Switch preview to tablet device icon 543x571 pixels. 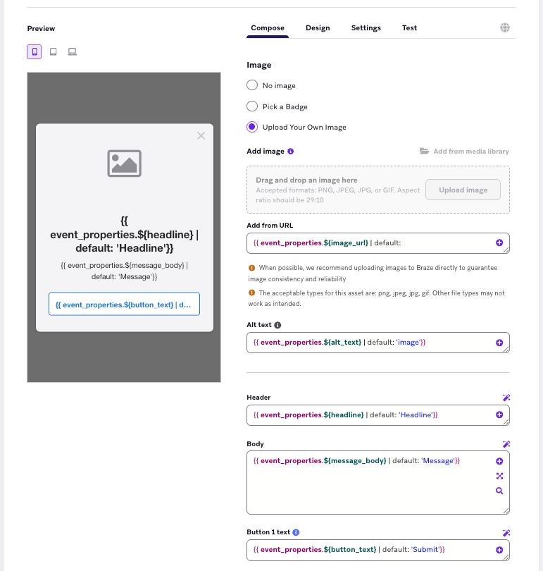click(53, 52)
